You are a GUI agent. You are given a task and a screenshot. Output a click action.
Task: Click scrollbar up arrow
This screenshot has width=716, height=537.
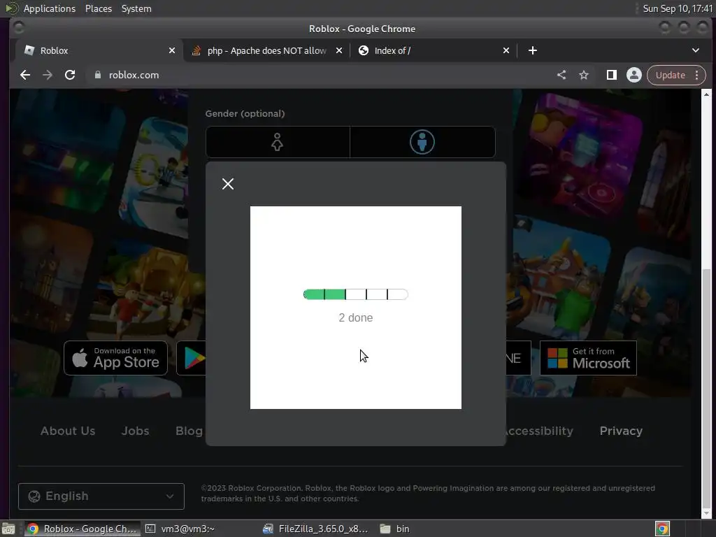tap(706, 94)
